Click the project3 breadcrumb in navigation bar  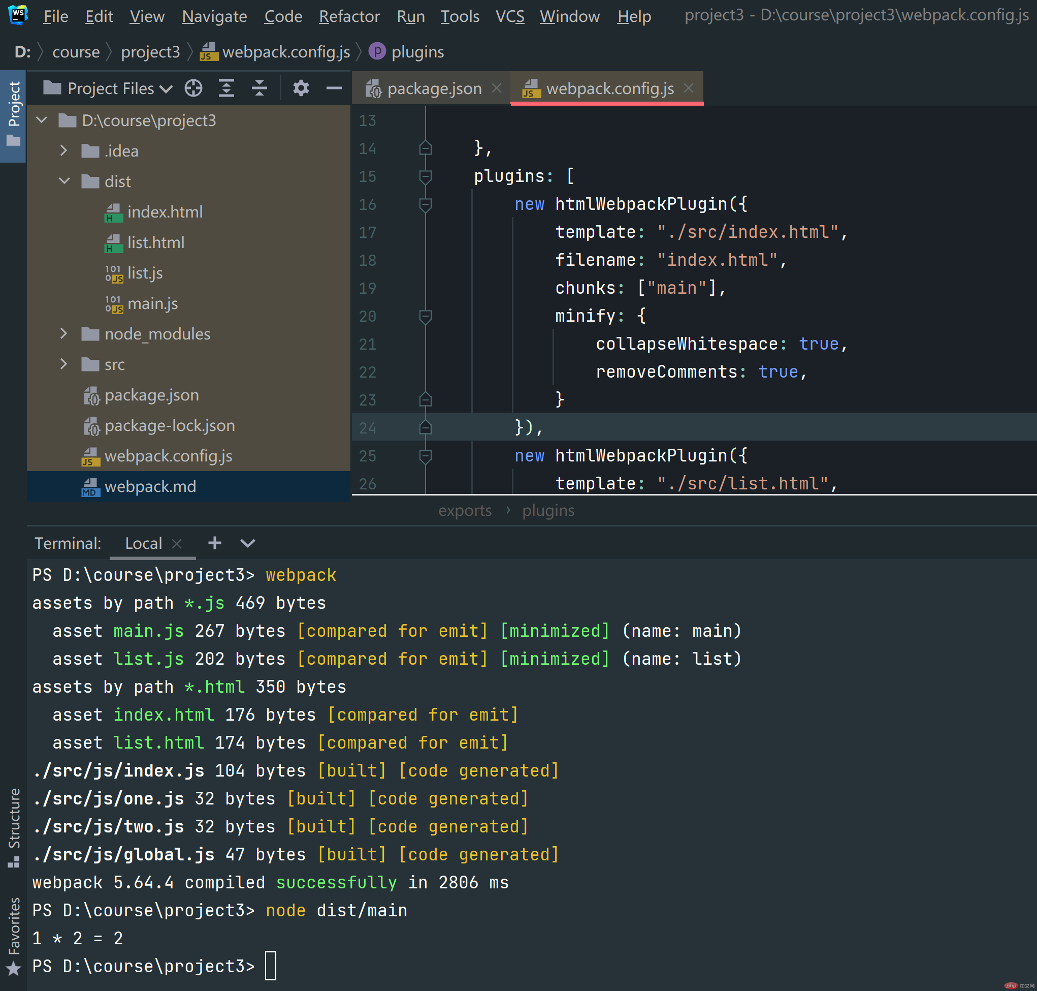point(150,52)
